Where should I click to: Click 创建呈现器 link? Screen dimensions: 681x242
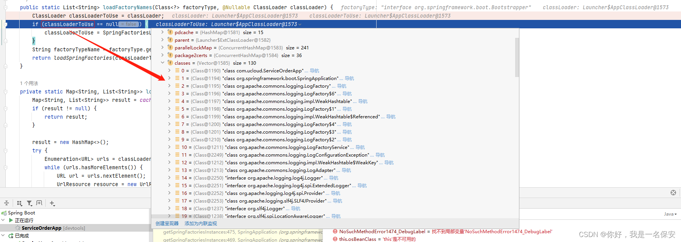(x=167, y=224)
